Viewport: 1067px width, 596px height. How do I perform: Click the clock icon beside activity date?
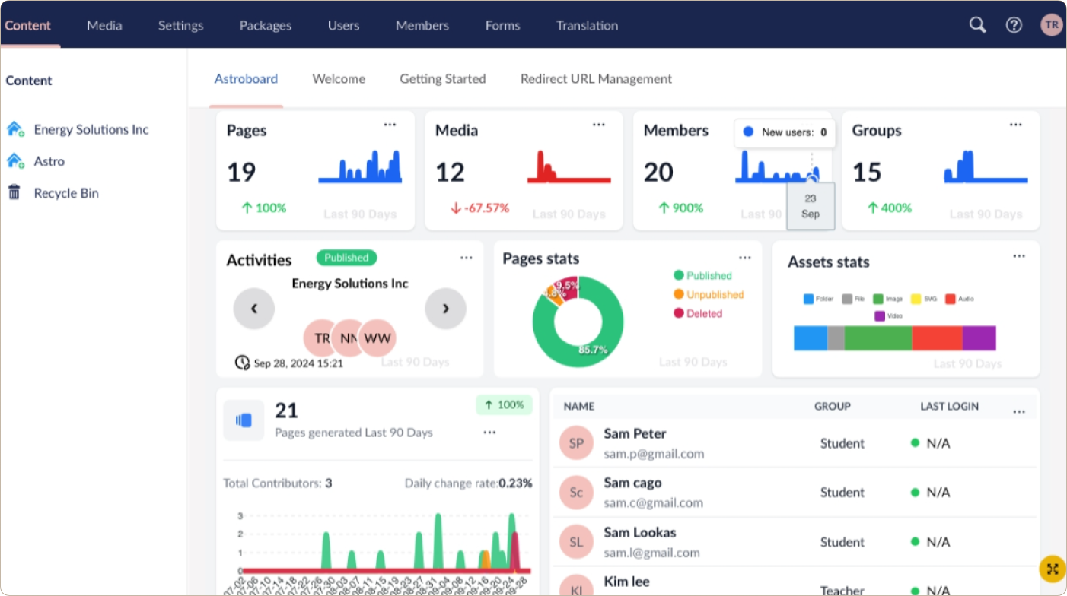click(242, 363)
